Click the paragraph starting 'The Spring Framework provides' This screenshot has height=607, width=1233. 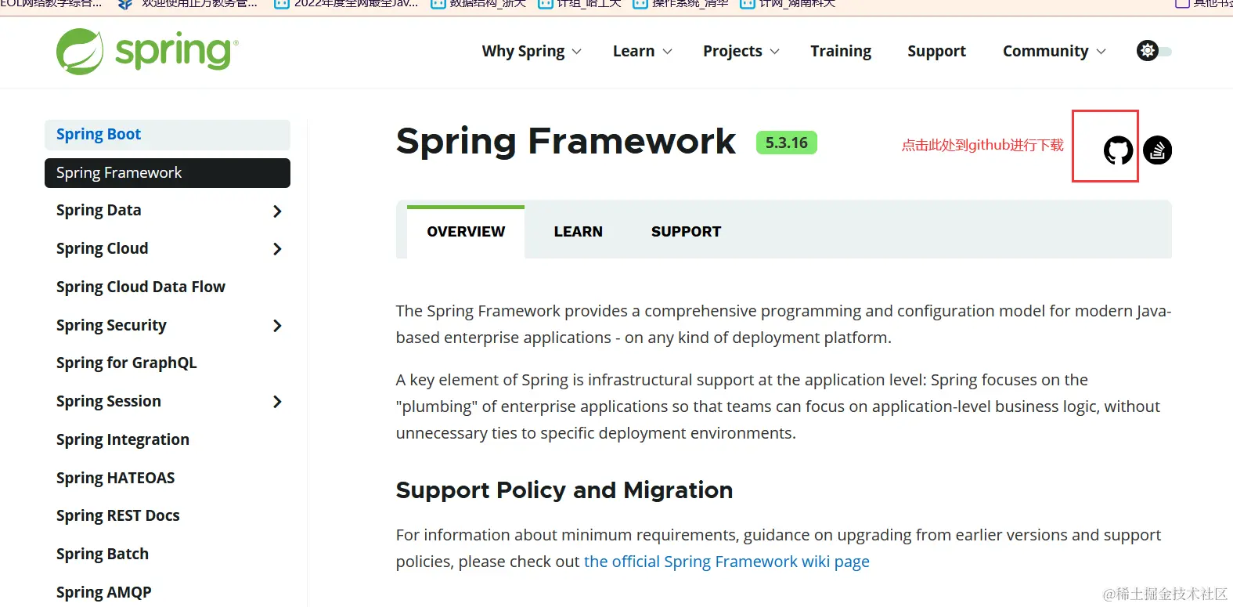tap(784, 324)
